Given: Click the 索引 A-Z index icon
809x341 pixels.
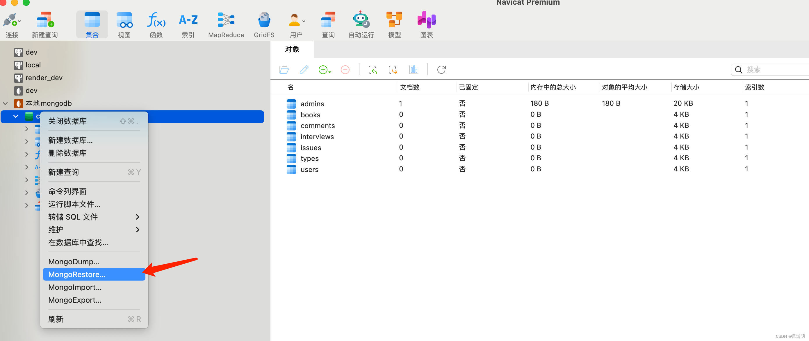Looking at the screenshot, I should 188,20.
